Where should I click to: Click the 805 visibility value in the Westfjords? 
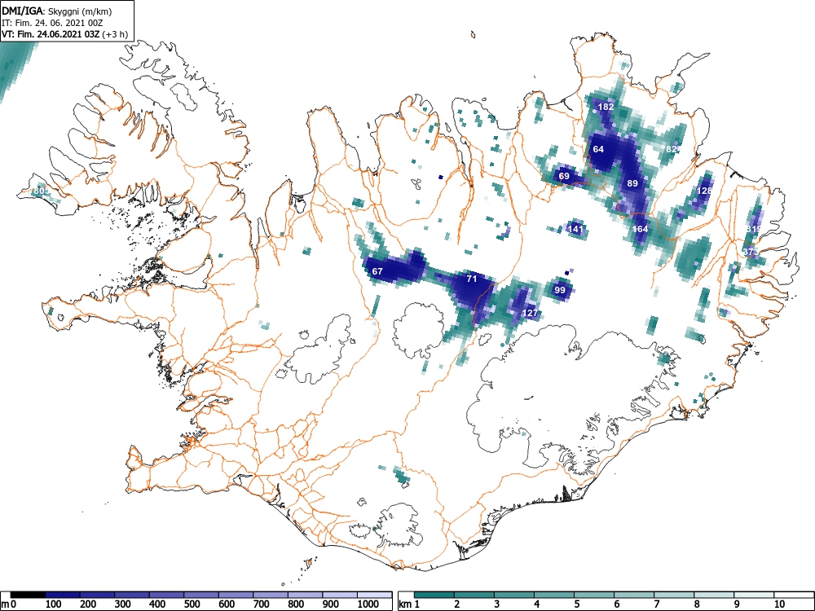tap(41, 191)
